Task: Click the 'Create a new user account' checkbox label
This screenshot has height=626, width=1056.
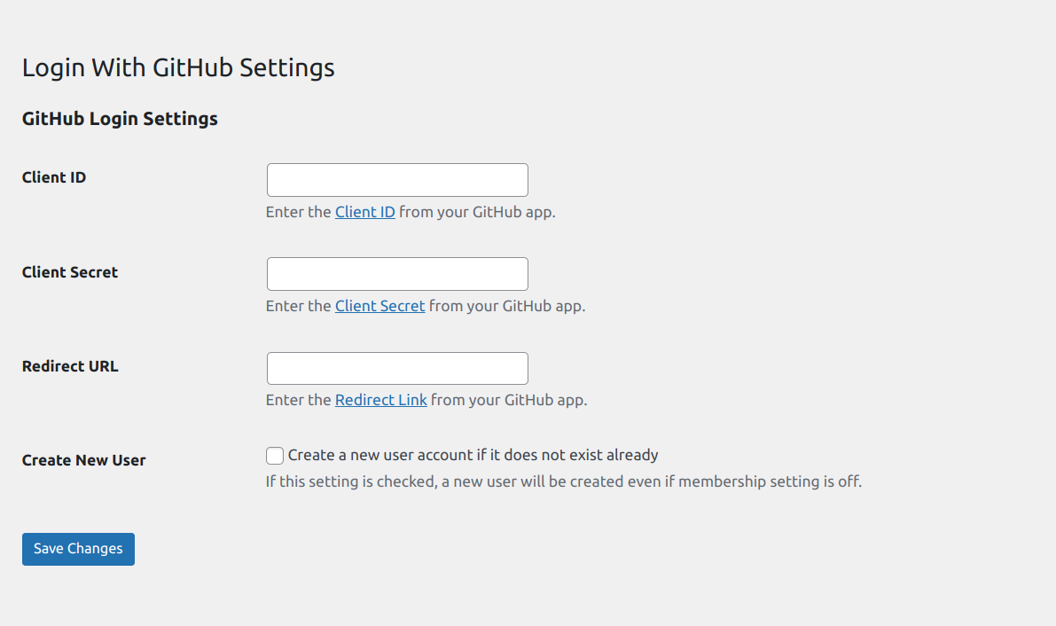Action: 473,456
